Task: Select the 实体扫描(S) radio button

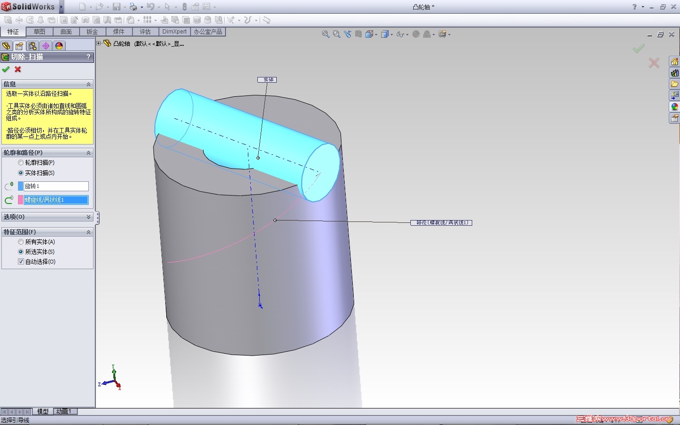Action: click(21, 173)
